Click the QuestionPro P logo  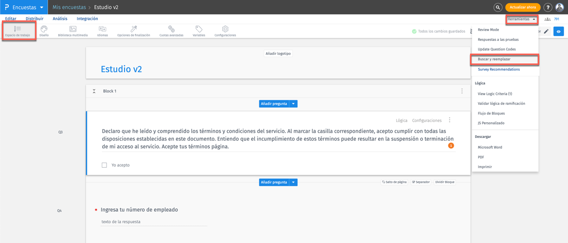[x=7, y=8]
